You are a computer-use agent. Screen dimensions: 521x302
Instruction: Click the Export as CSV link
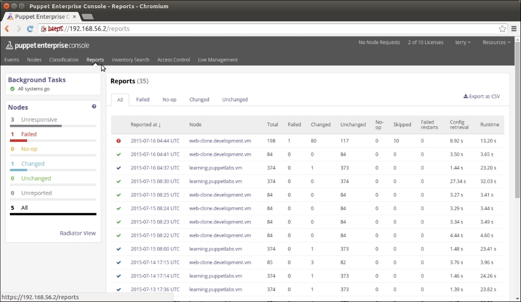click(481, 97)
